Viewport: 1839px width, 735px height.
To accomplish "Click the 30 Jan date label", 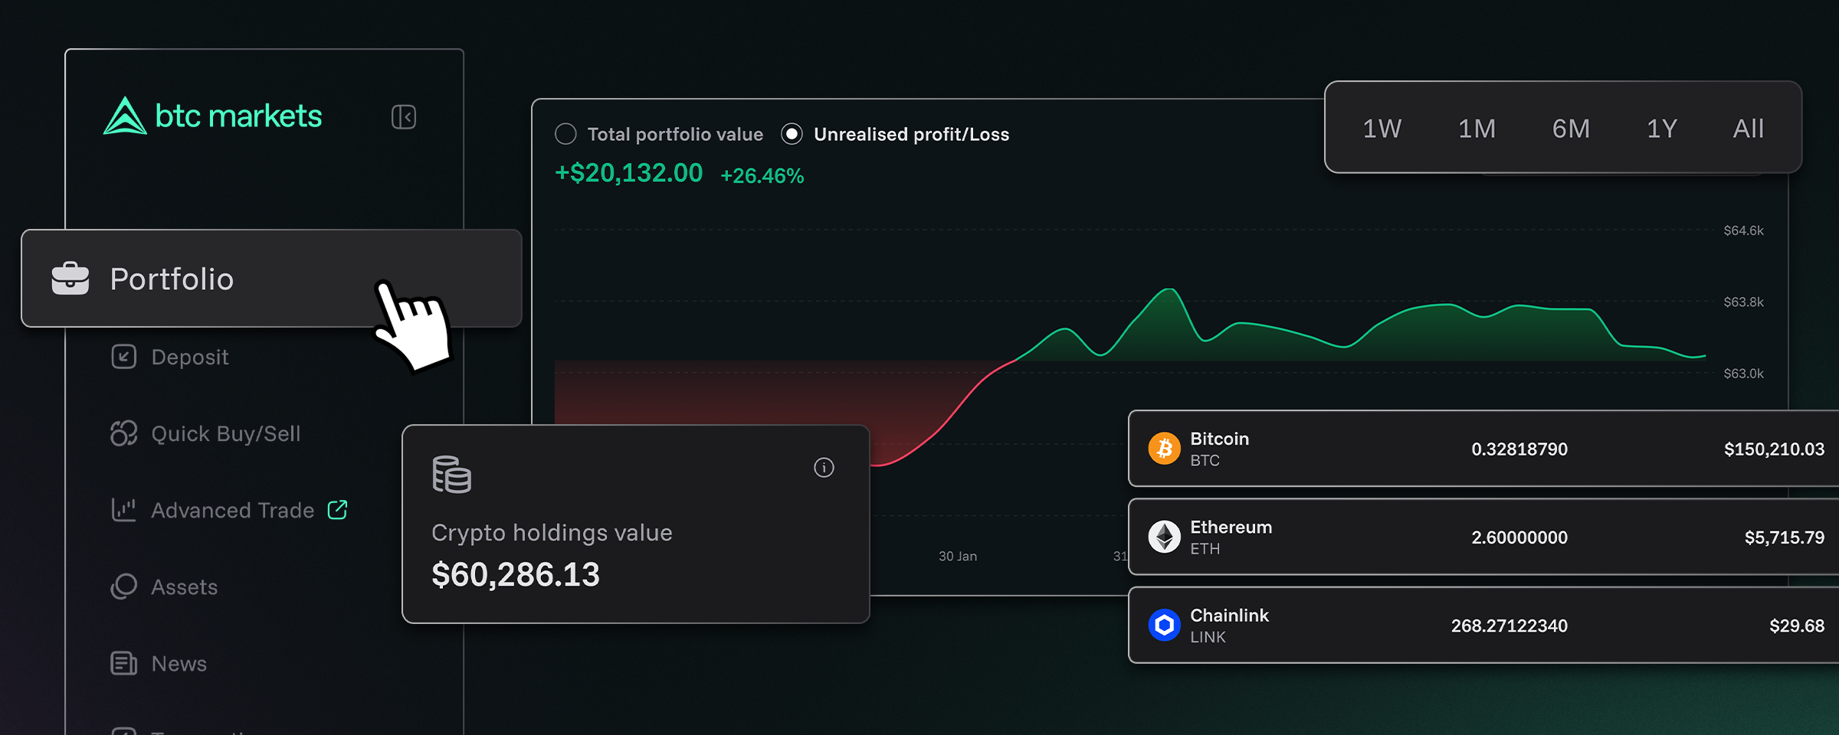I will coord(958,557).
